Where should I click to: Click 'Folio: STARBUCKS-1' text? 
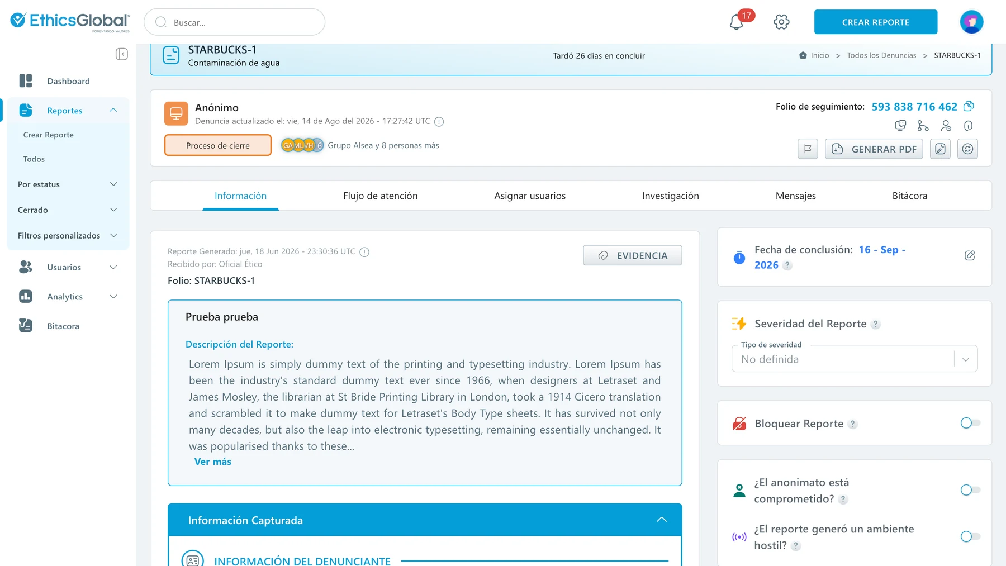tap(211, 281)
